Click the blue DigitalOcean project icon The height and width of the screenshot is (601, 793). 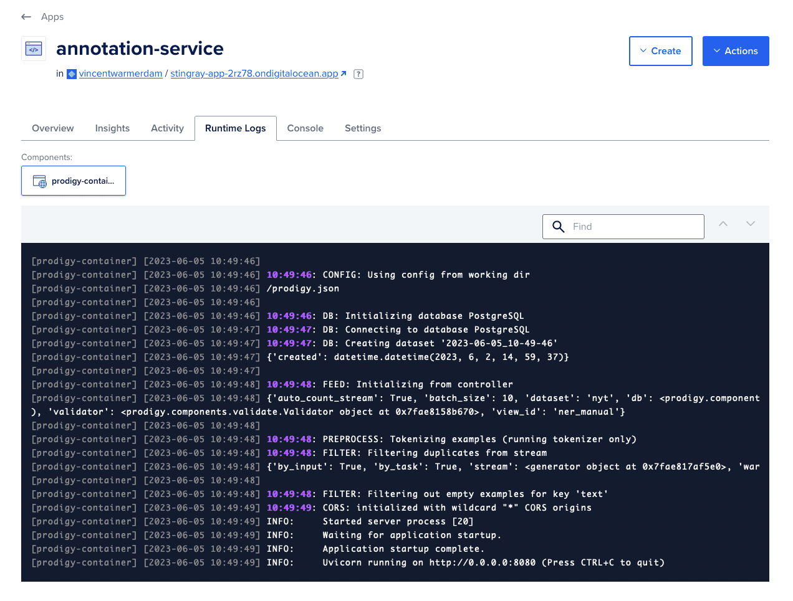pos(70,73)
